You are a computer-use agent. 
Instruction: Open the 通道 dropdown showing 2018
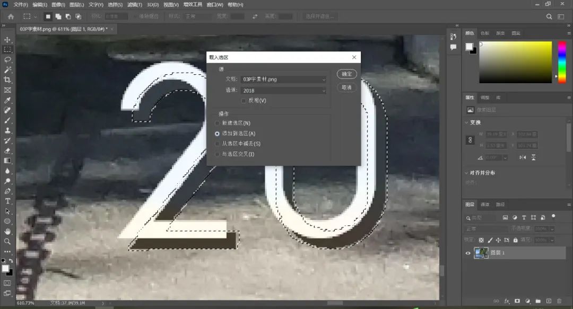[283, 91]
